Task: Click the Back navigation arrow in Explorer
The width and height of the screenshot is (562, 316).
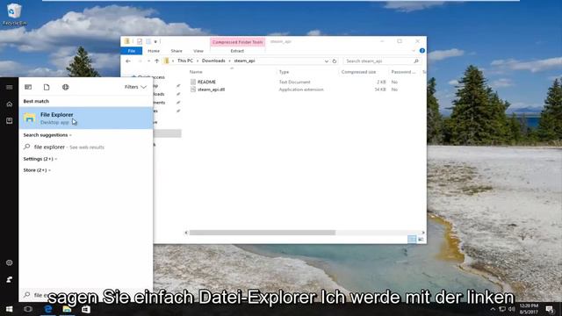Action: (128, 61)
